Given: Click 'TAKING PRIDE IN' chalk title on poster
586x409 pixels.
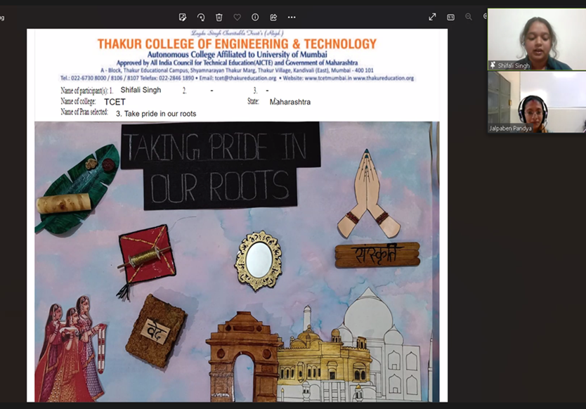Looking at the screenshot, I should click(x=217, y=147).
